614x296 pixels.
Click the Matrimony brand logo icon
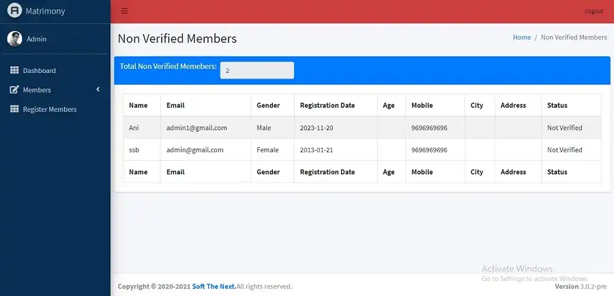(x=14, y=11)
